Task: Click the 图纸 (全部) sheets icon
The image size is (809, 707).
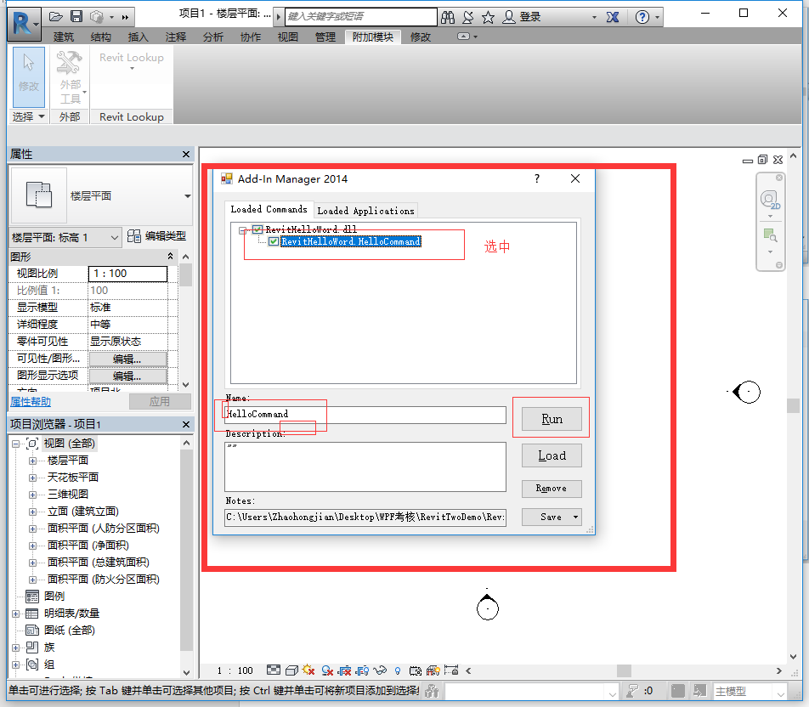Action: coord(32,631)
